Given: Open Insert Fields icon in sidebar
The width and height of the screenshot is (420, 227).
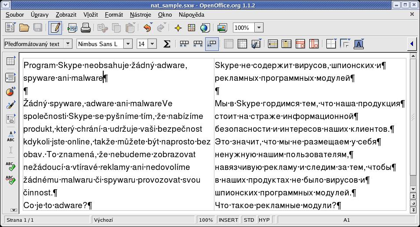Looking at the screenshot, I should 11,78.
